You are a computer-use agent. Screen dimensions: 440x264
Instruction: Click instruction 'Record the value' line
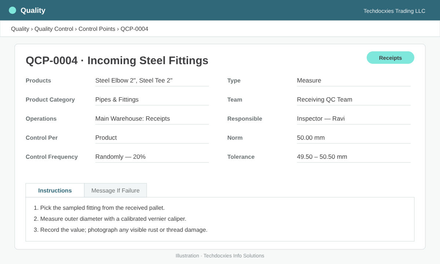(121, 230)
